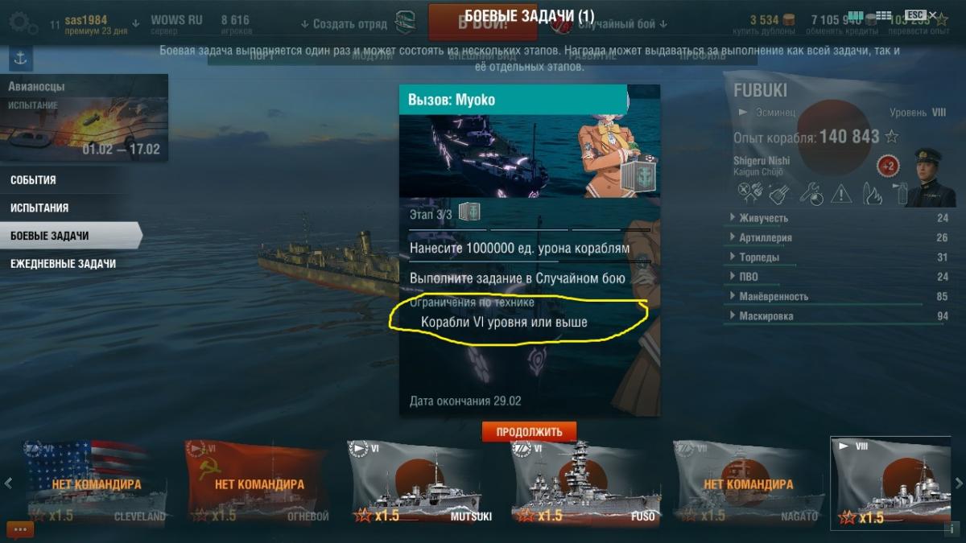
Task: Open the division emblem icon near Создать отряд
Action: pos(407,23)
